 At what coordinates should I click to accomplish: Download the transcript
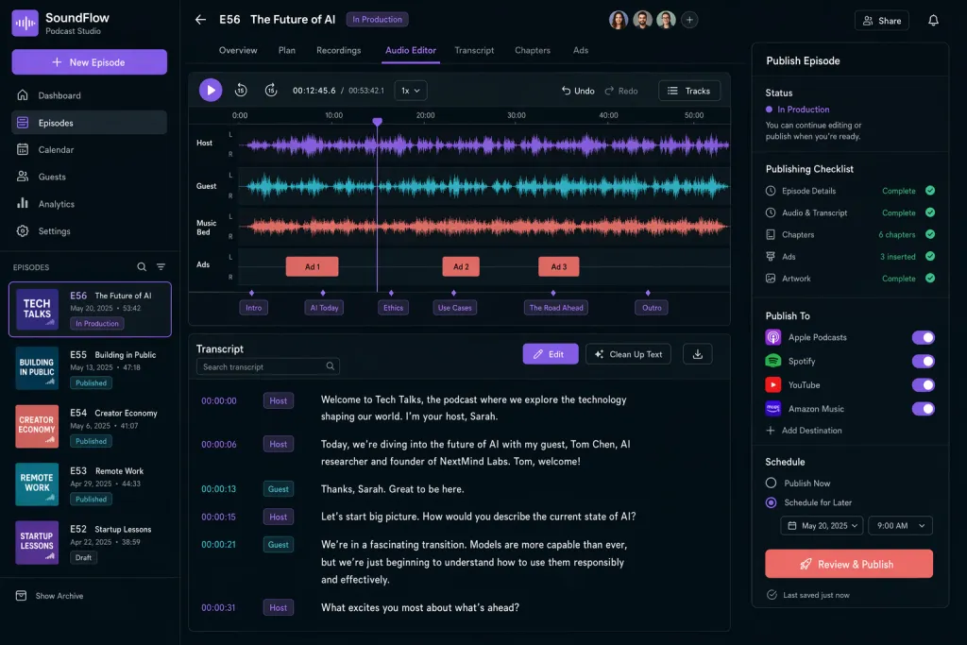tap(698, 354)
